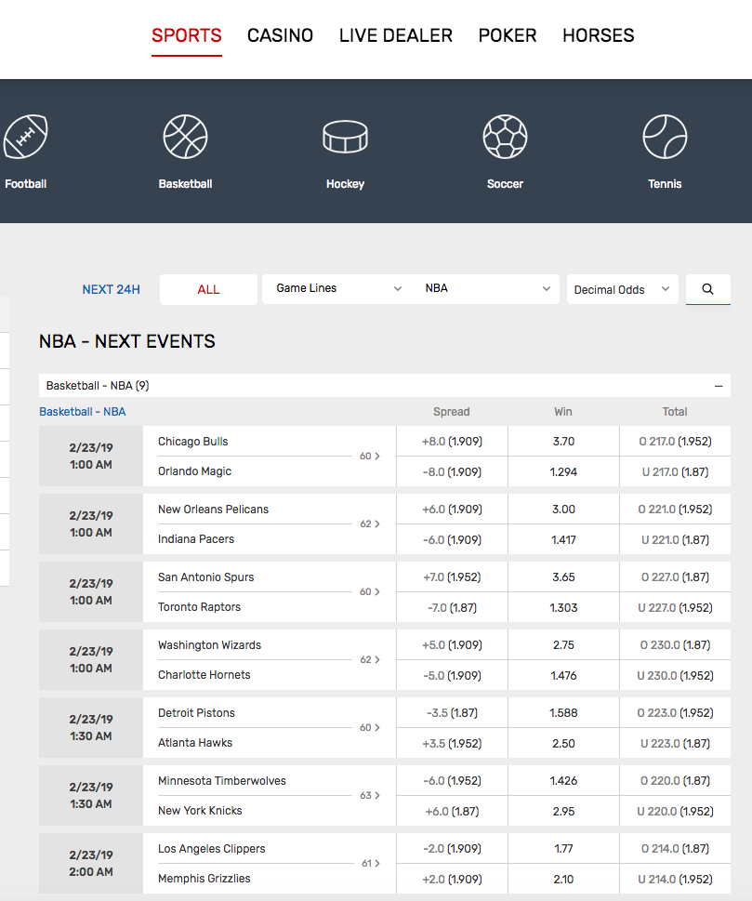Bet Toronto Raptors spread -7.0
The image size is (752, 901).
pyautogui.click(x=452, y=607)
